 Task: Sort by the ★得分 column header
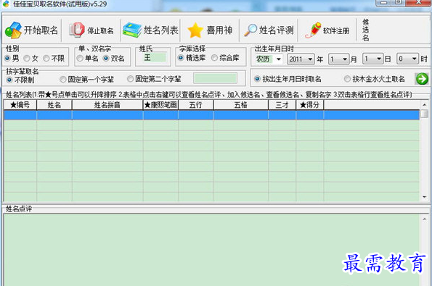[310, 105]
